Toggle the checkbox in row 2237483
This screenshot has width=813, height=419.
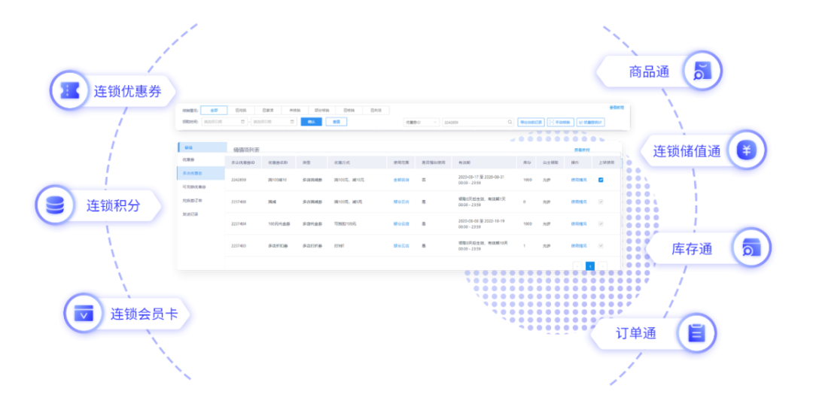[600, 245]
